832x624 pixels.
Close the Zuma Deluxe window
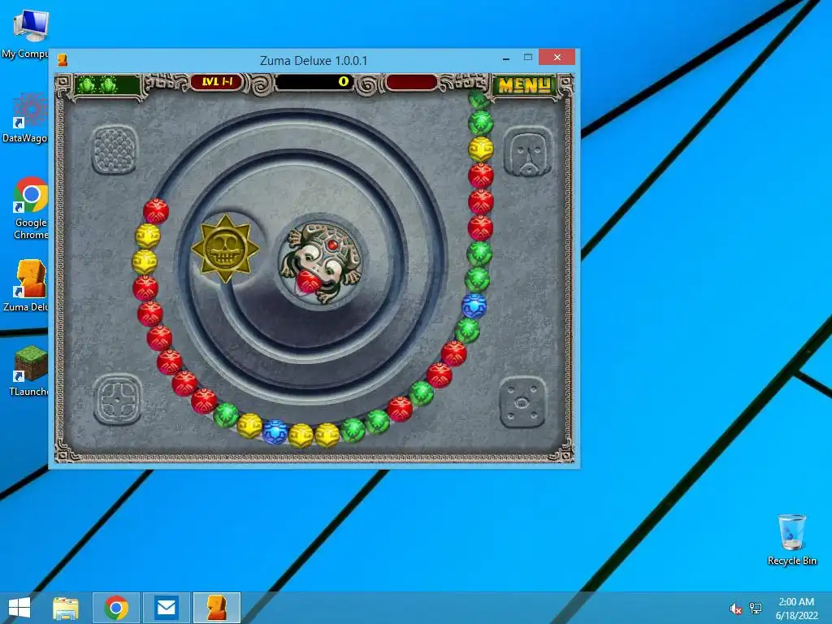coord(557,58)
